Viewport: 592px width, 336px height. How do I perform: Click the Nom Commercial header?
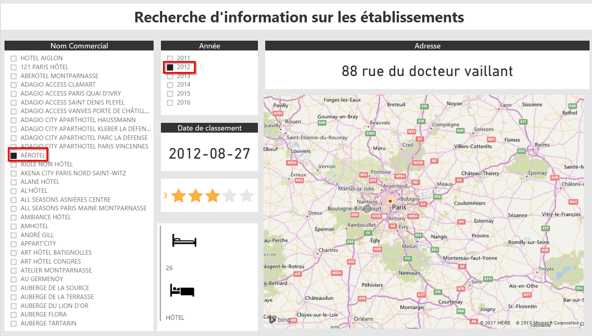pyautogui.click(x=79, y=46)
